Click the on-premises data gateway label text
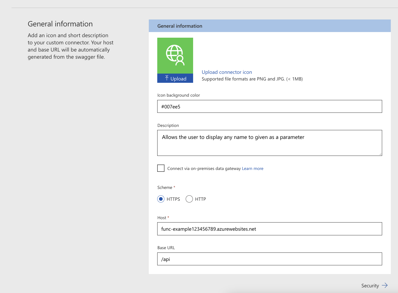The height and width of the screenshot is (293, 398). (204, 168)
